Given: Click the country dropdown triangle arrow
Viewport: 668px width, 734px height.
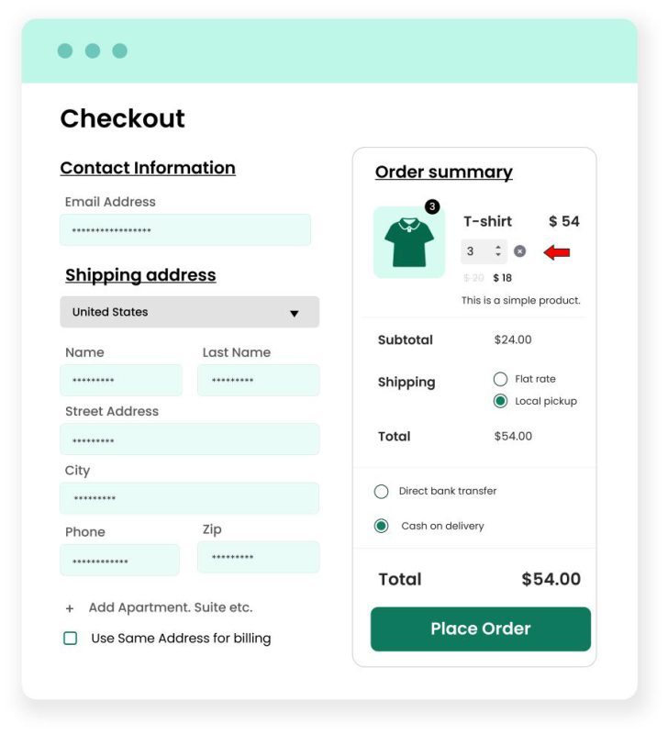Looking at the screenshot, I should 295,313.
